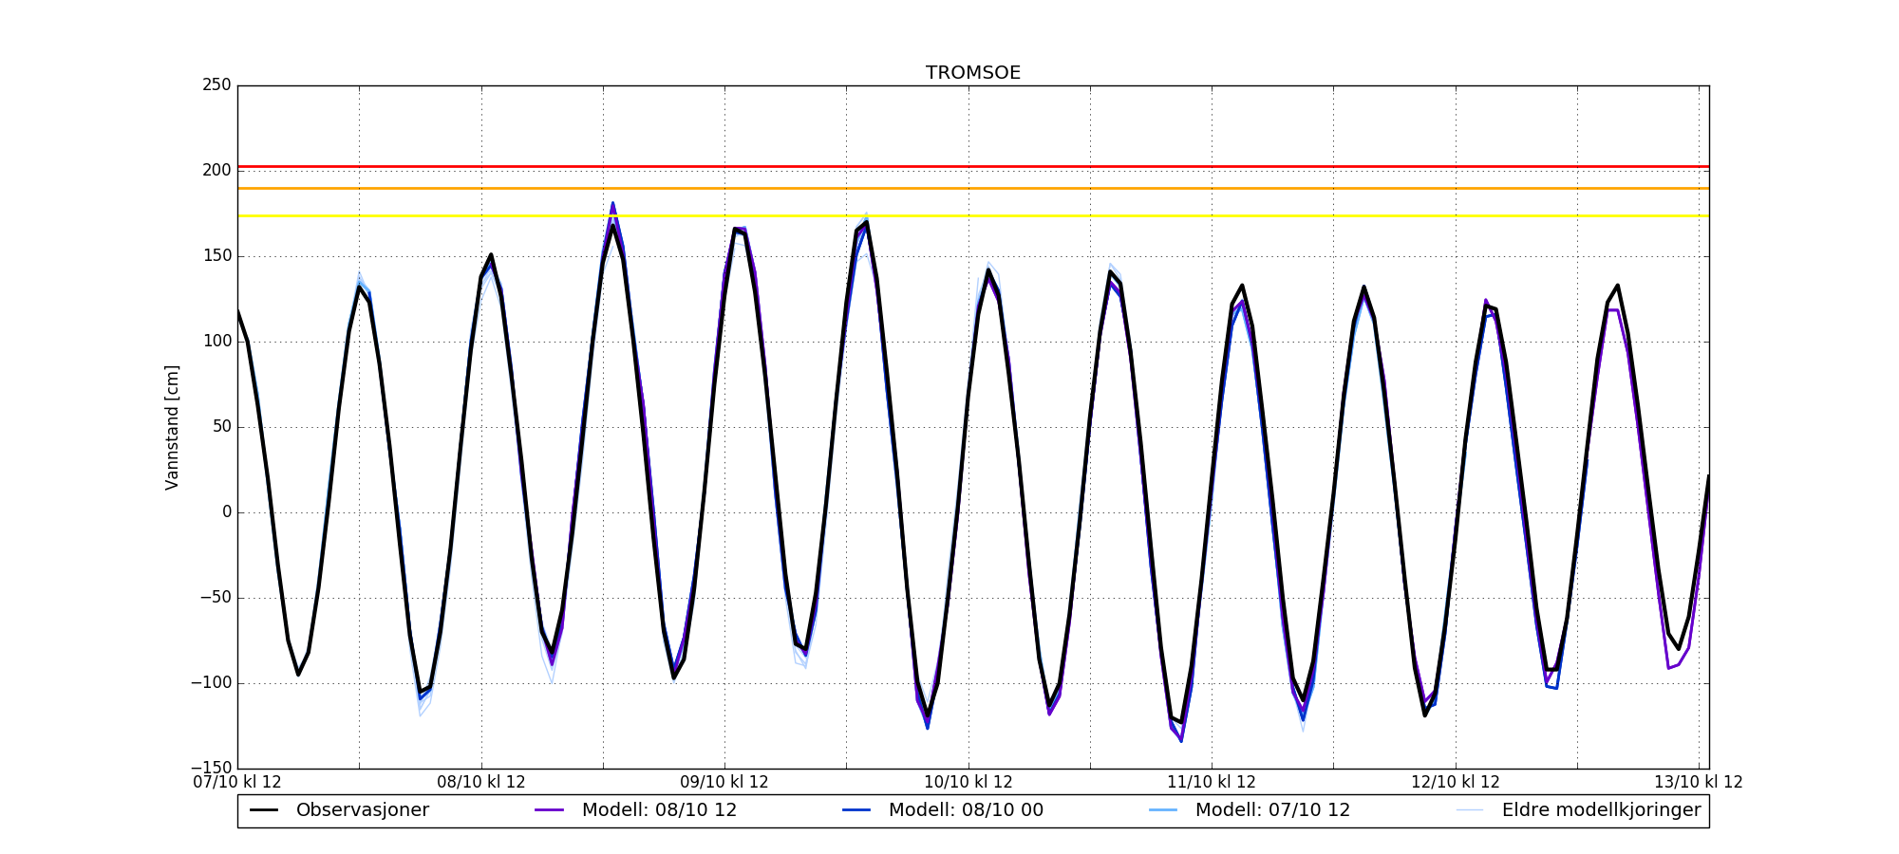Screen dimensions: 1899x854
Task: Click the Eldre modellkjoringer legend label
Action: point(1601,810)
